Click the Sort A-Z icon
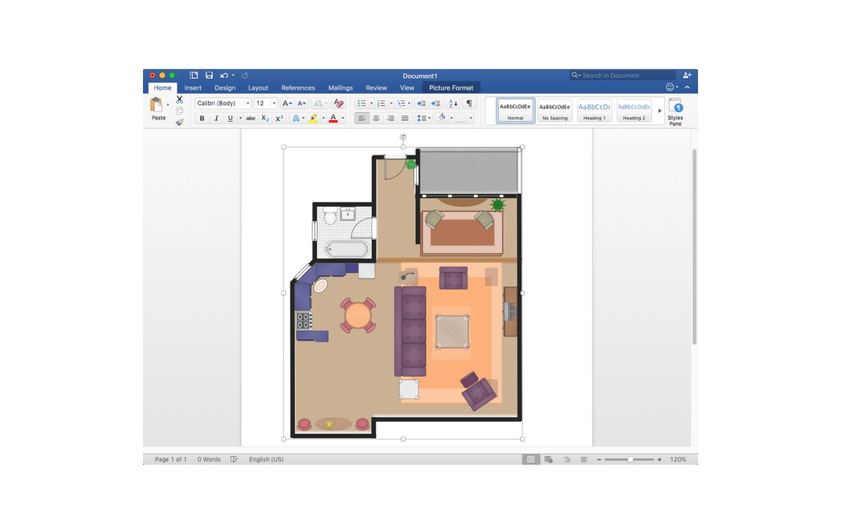 click(x=452, y=103)
